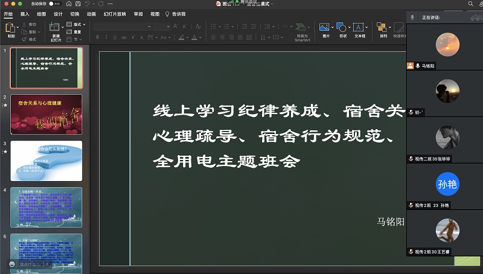483x274 pixels.
Task: Click the Home house icon in title bar
Action: pyautogui.click(x=69, y=4)
